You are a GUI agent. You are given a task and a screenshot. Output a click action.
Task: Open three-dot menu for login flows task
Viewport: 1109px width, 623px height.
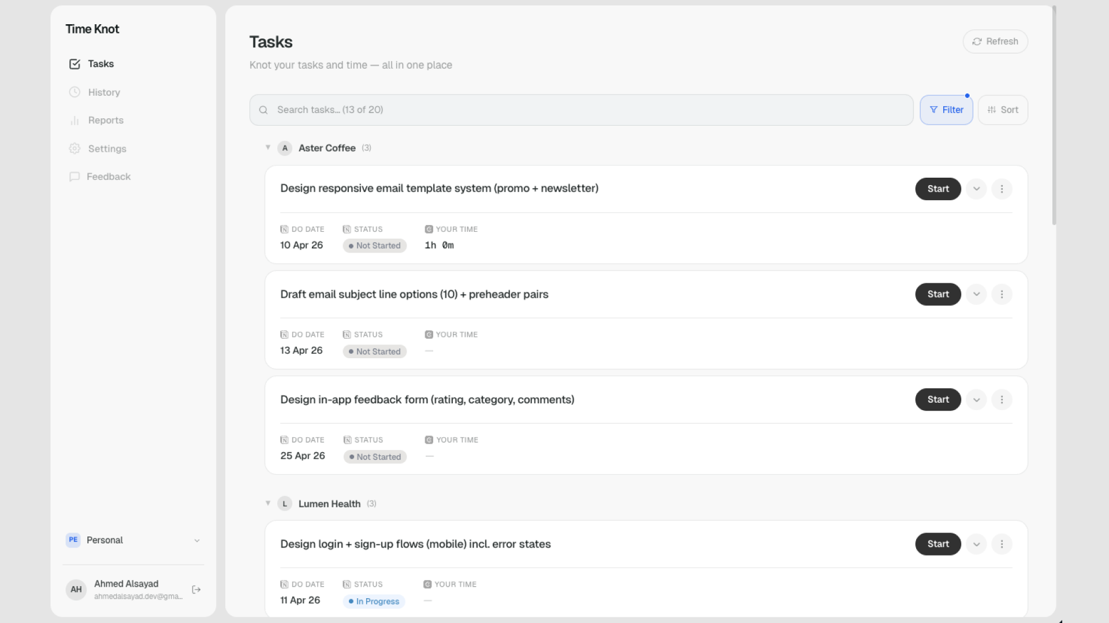(x=1002, y=544)
